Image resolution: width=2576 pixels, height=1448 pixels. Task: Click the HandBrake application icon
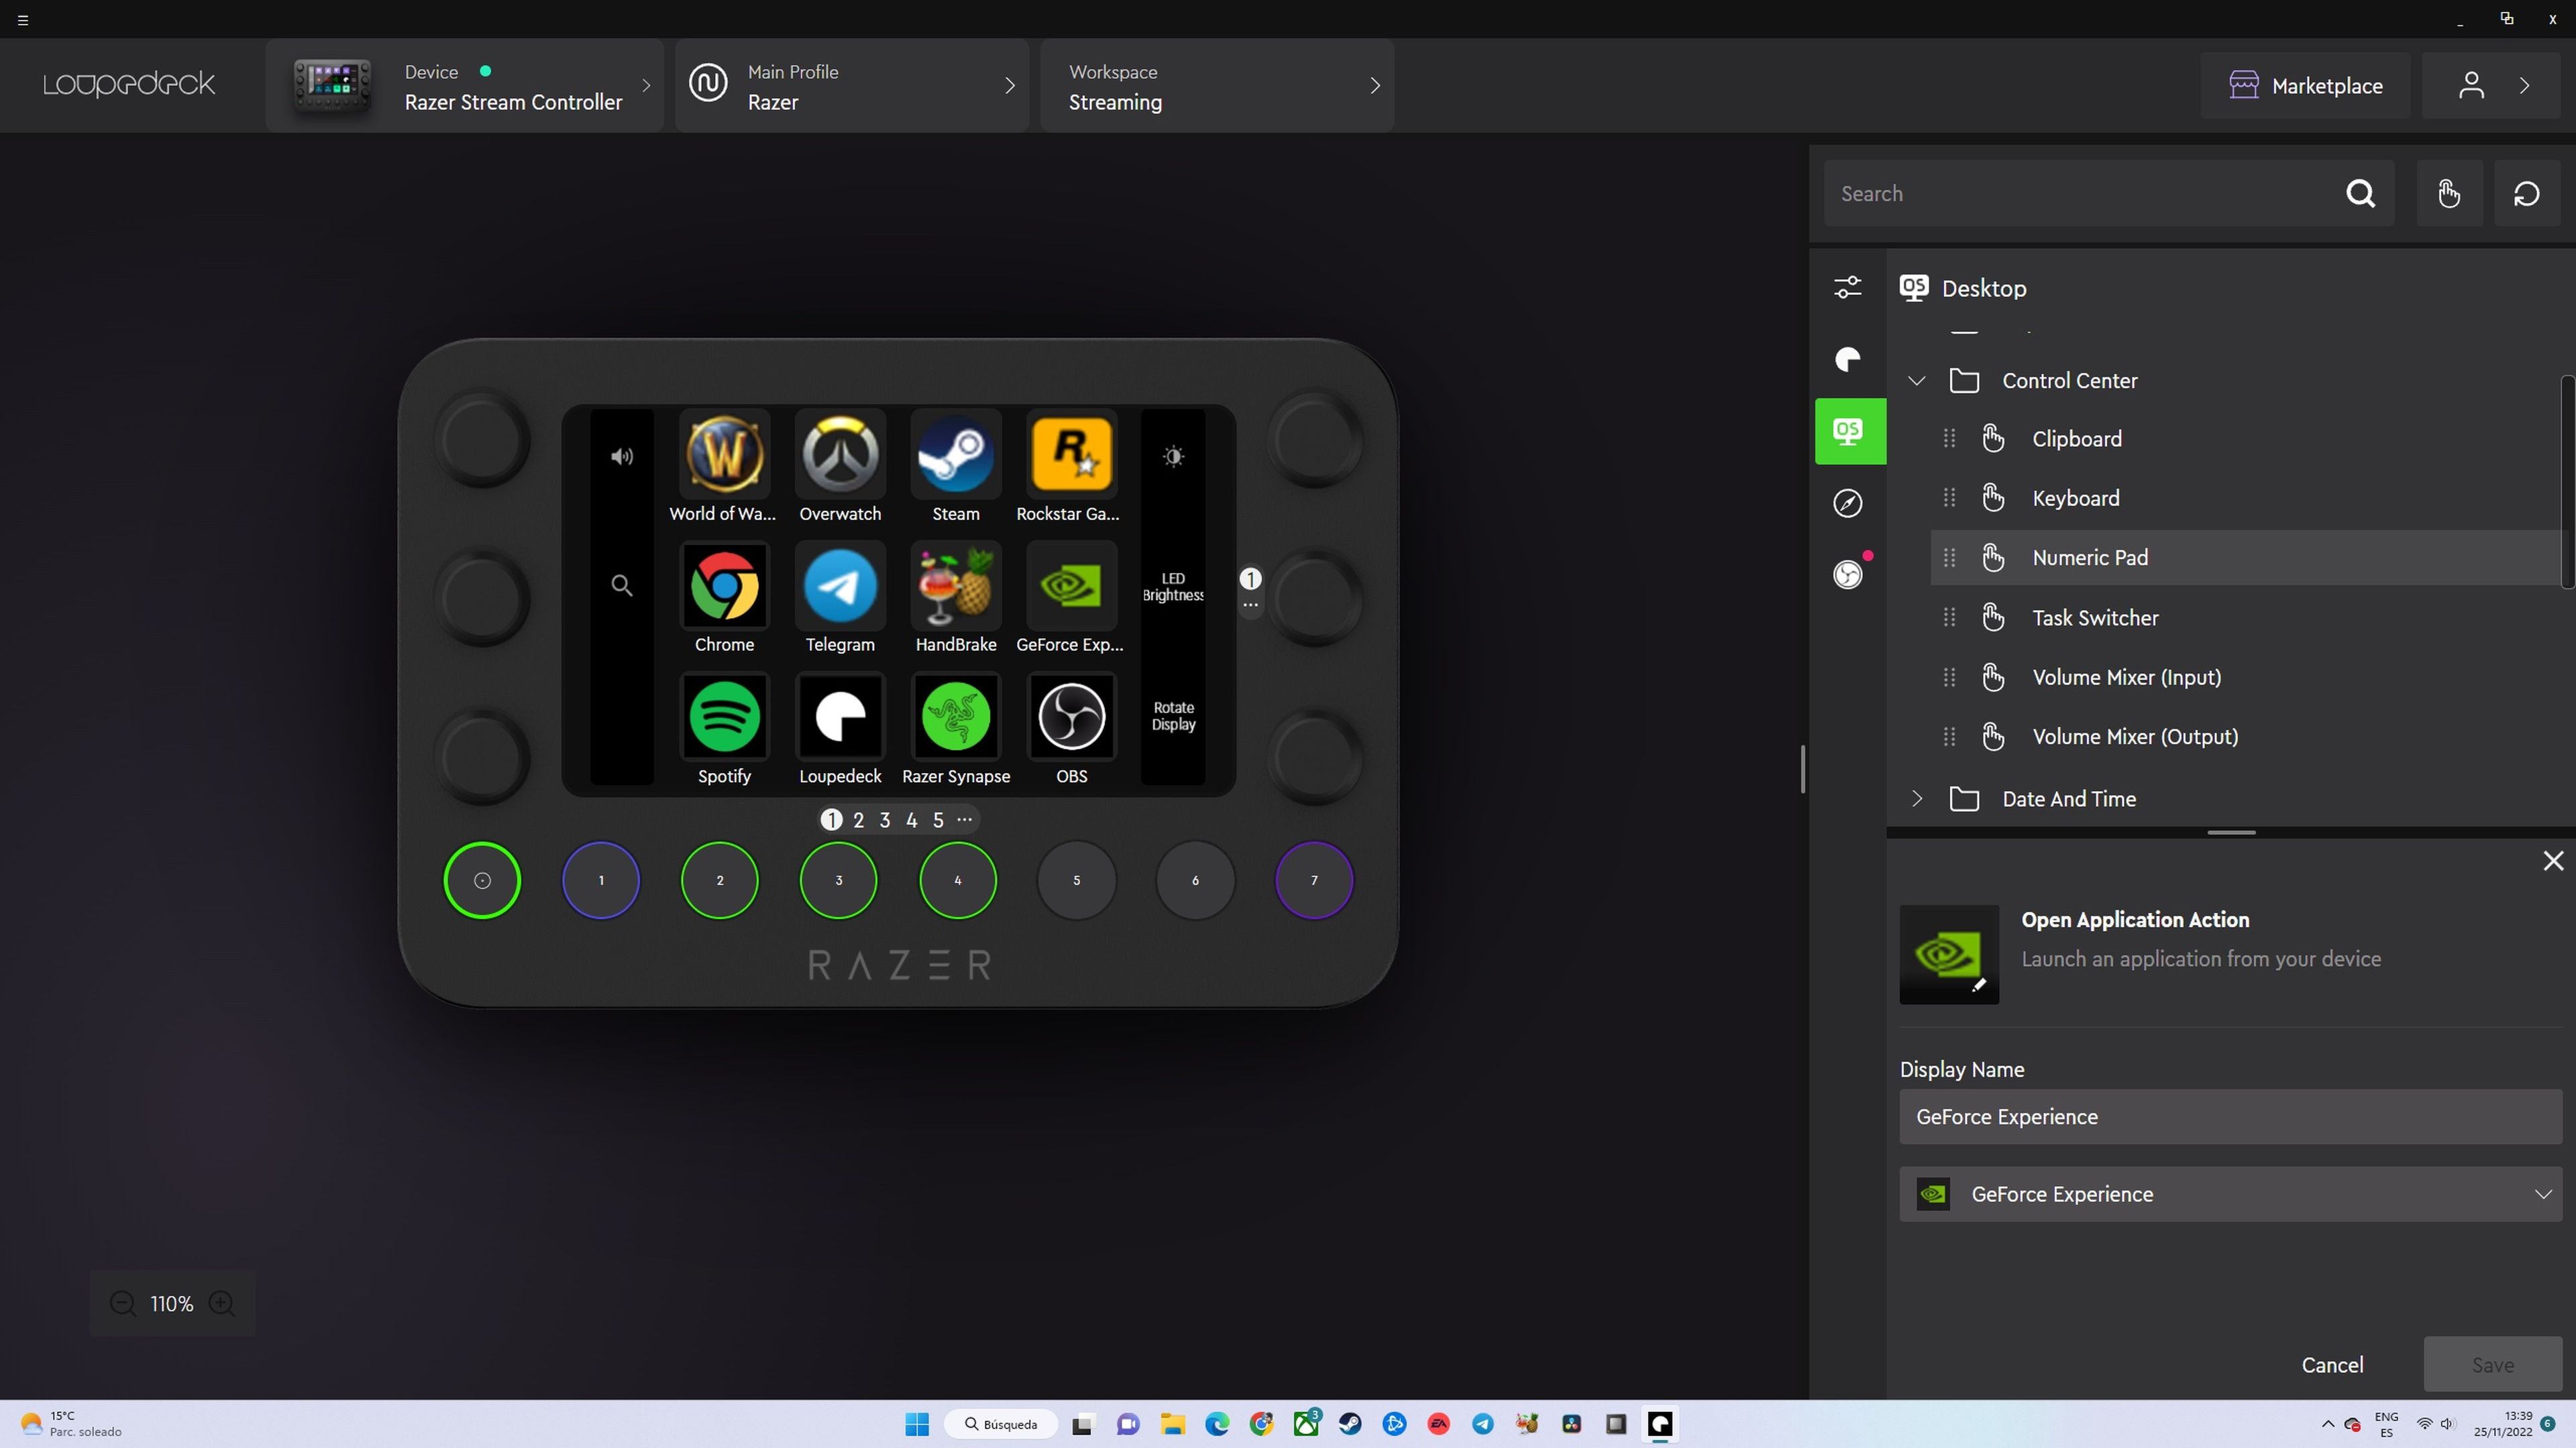[x=955, y=583]
